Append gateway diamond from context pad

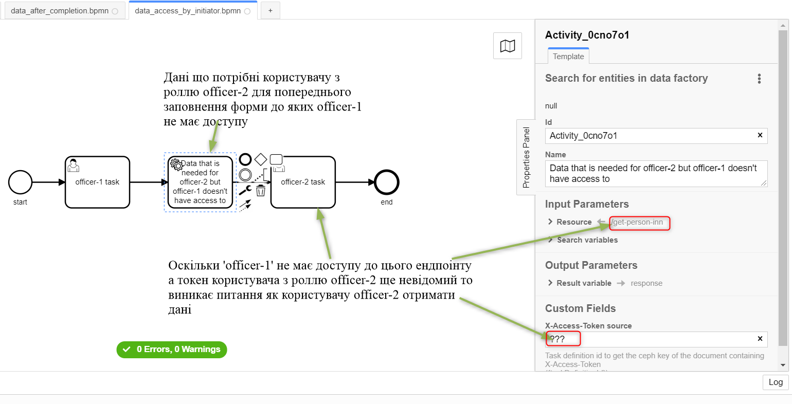point(261,159)
